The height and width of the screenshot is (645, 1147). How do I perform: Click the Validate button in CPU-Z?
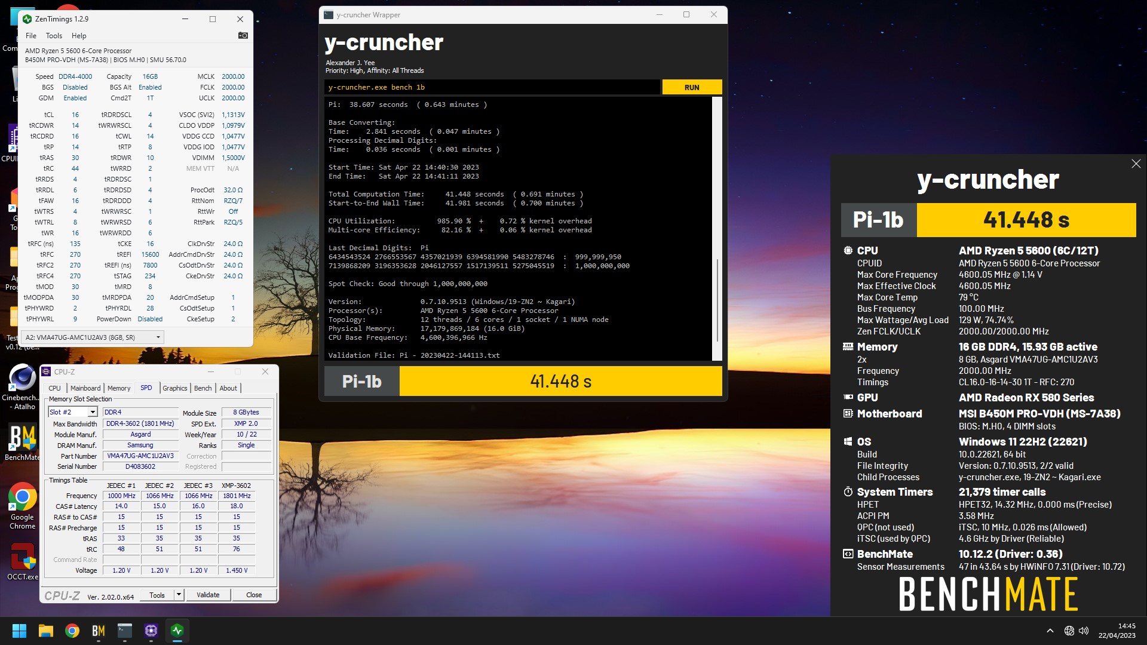point(208,595)
